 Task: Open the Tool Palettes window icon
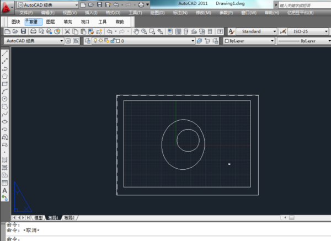[186, 31]
